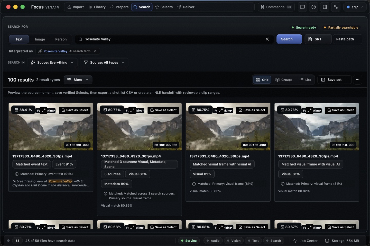This screenshot has height=246, width=370.
Task: Click the Paste path button
Action: coord(347,39)
